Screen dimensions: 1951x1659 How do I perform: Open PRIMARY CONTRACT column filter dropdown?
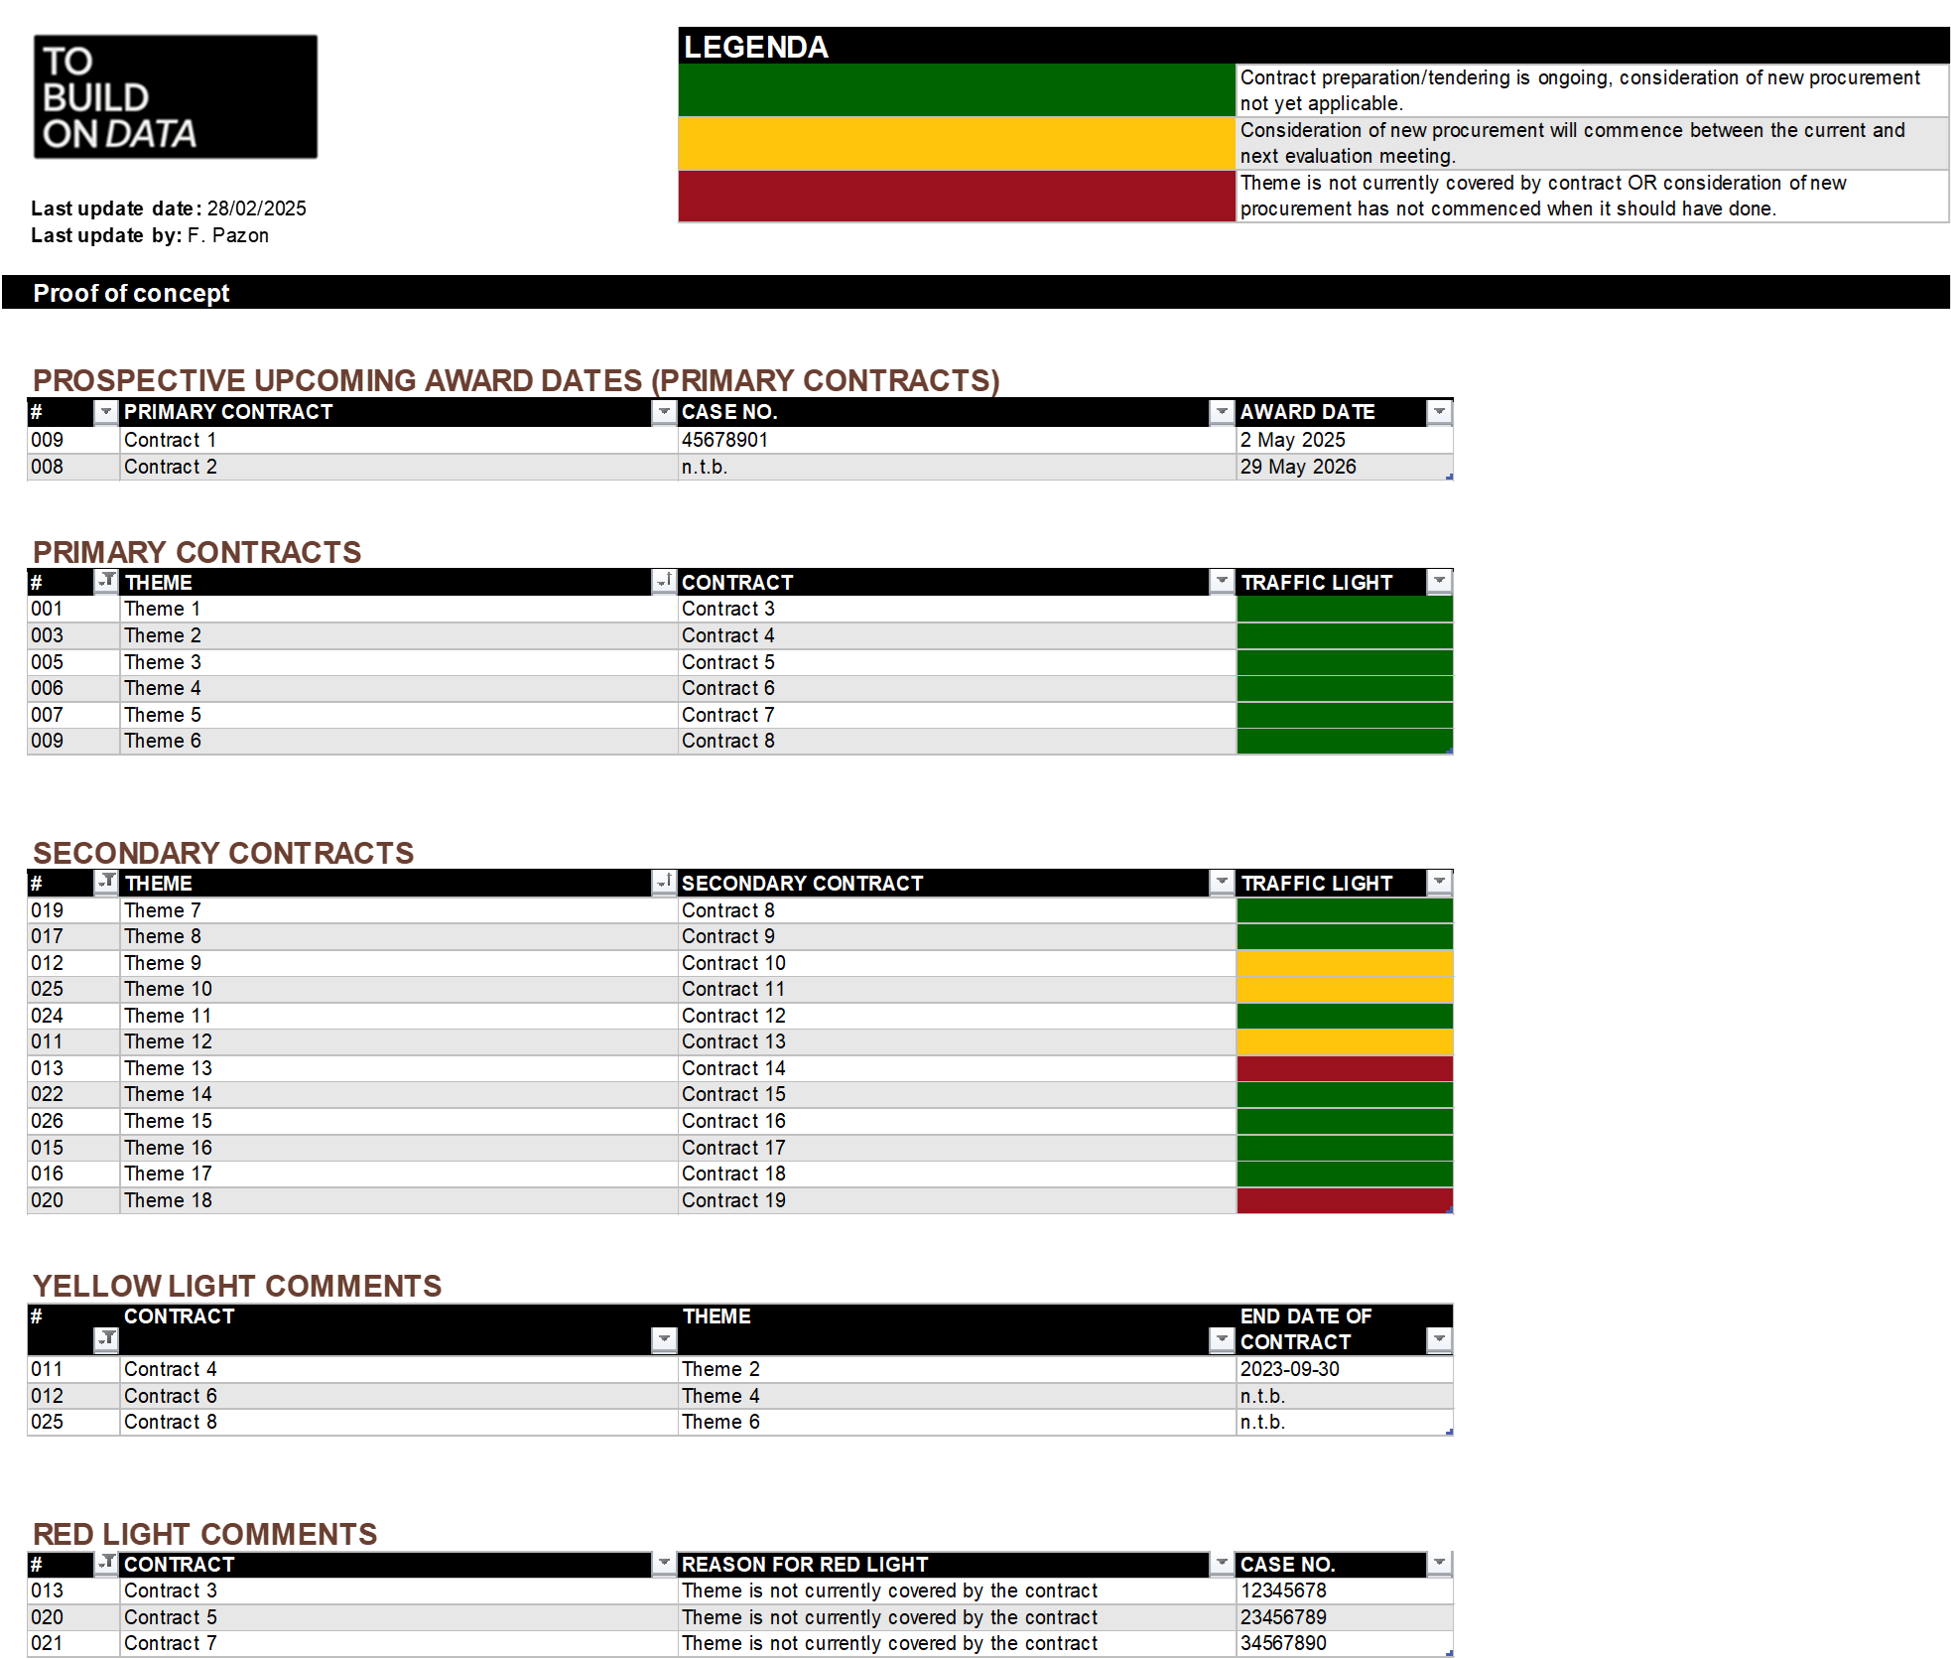pos(664,412)
